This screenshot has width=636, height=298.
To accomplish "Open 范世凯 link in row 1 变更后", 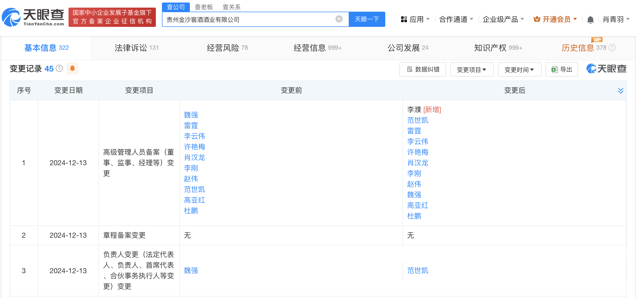I will 418,120.
